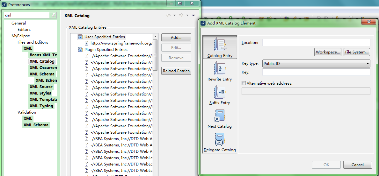Click the Workspace... button

(x=328, y=52)
